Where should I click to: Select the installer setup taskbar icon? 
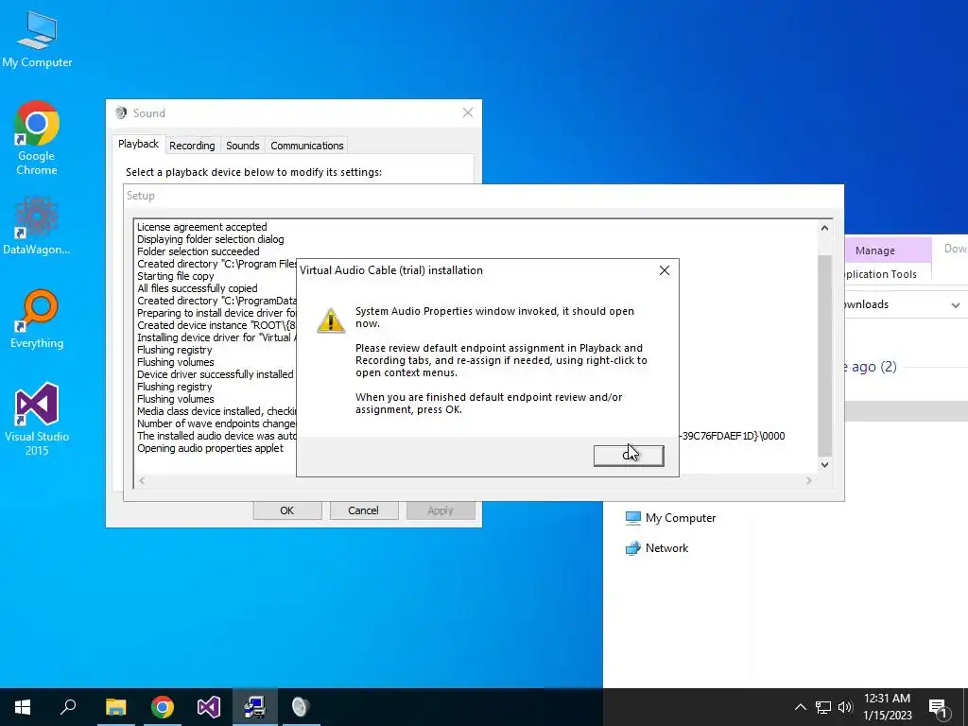tap(254, 707)
